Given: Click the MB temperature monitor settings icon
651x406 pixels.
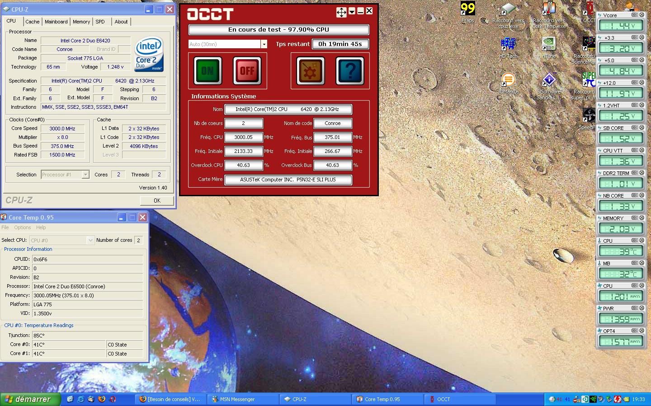Looking at the screenshot, I should click(635, 263).
